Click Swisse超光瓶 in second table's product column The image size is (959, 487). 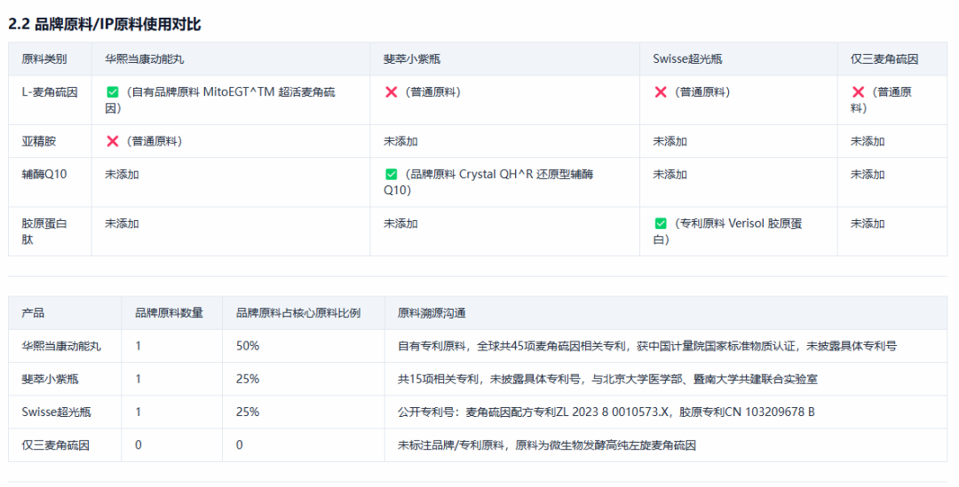pos(56,412)
